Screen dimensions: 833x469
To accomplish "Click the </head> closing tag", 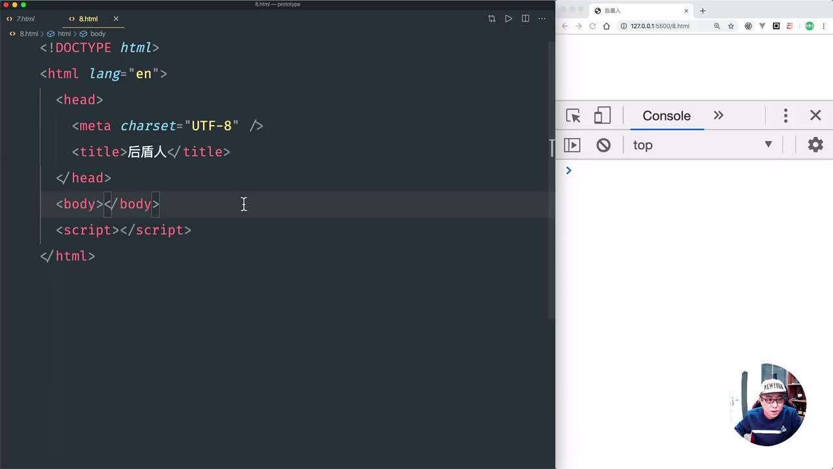I will 83,178.
